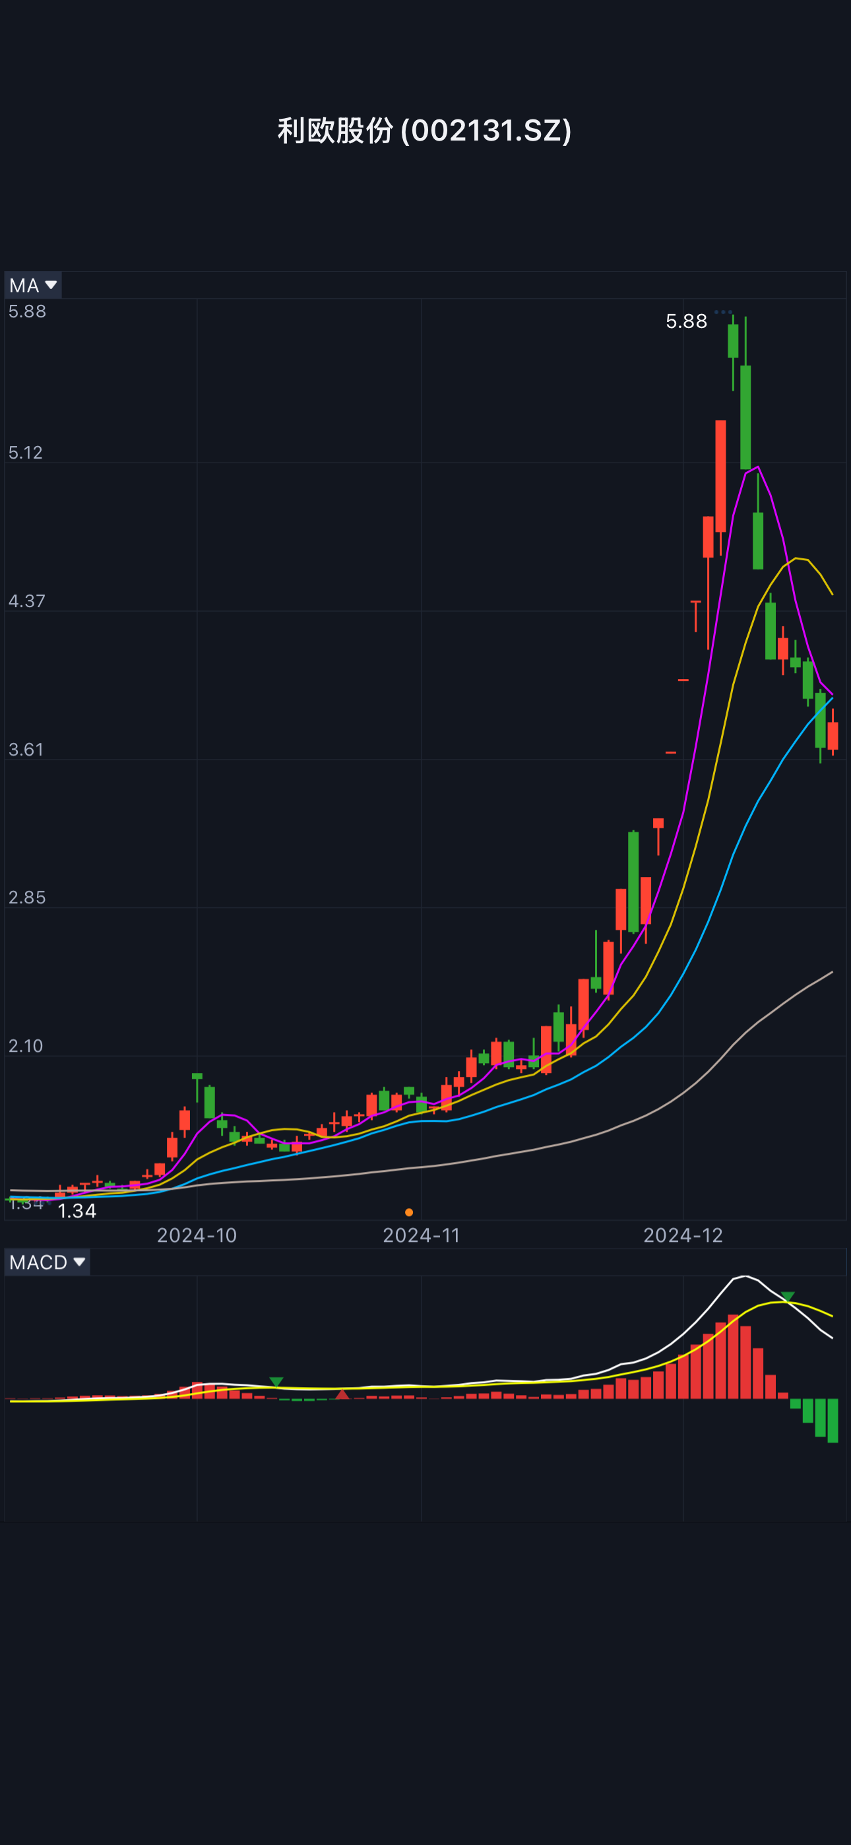Click the last green MACD histogram bar
851x1845 pixels.
pos(833,1419)
